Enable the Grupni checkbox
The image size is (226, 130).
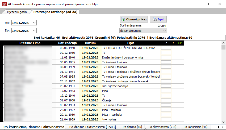click(x=156, y=26)
